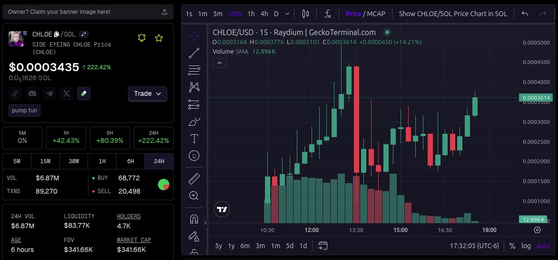The image size is (558, 260).
Task: Select the 15M stats tab
Action: click(45, 161)
